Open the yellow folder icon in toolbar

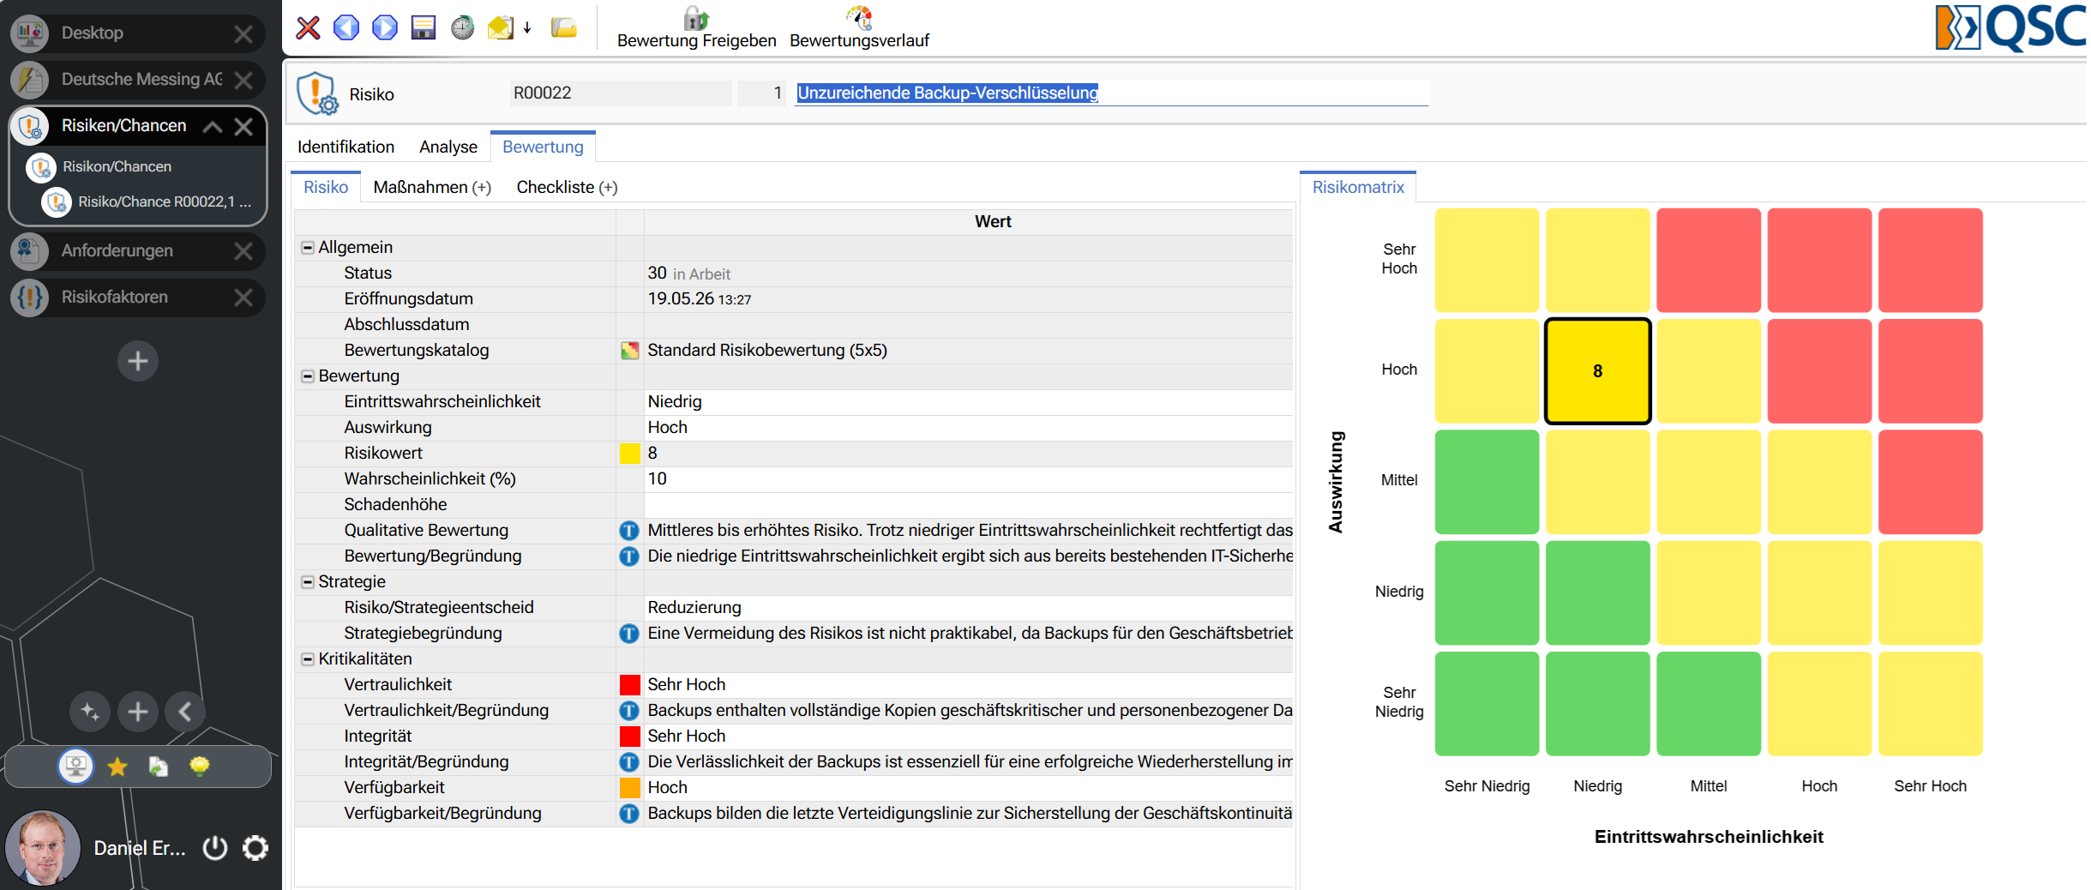coord(563,28)
